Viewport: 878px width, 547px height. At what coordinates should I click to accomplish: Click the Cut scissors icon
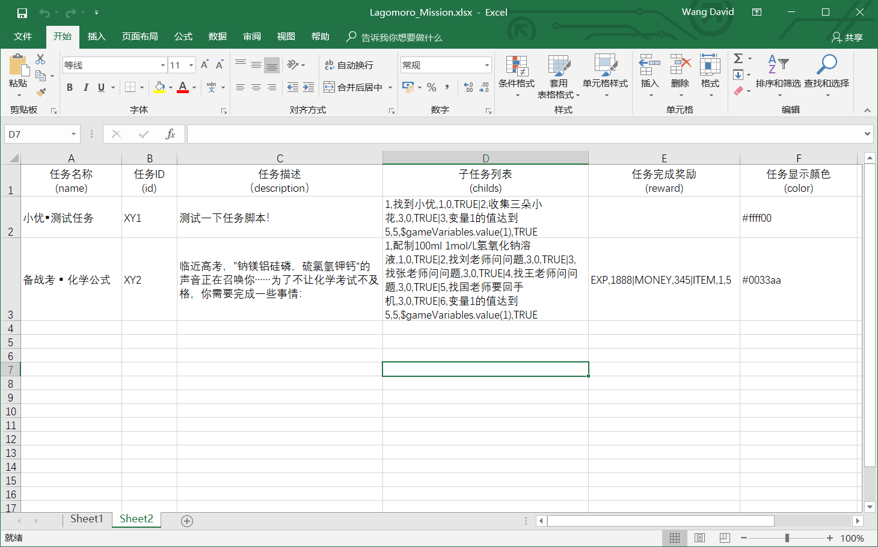40,59
